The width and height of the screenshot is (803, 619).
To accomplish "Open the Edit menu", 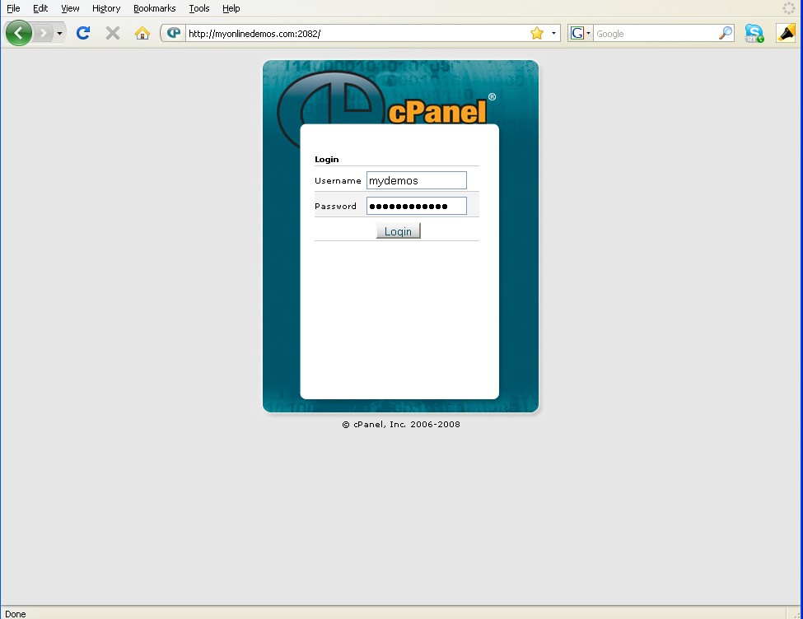I will click(x=40, y=8).
